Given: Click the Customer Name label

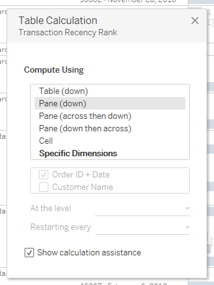Looking at the screenshot, I should pos(83,187).
